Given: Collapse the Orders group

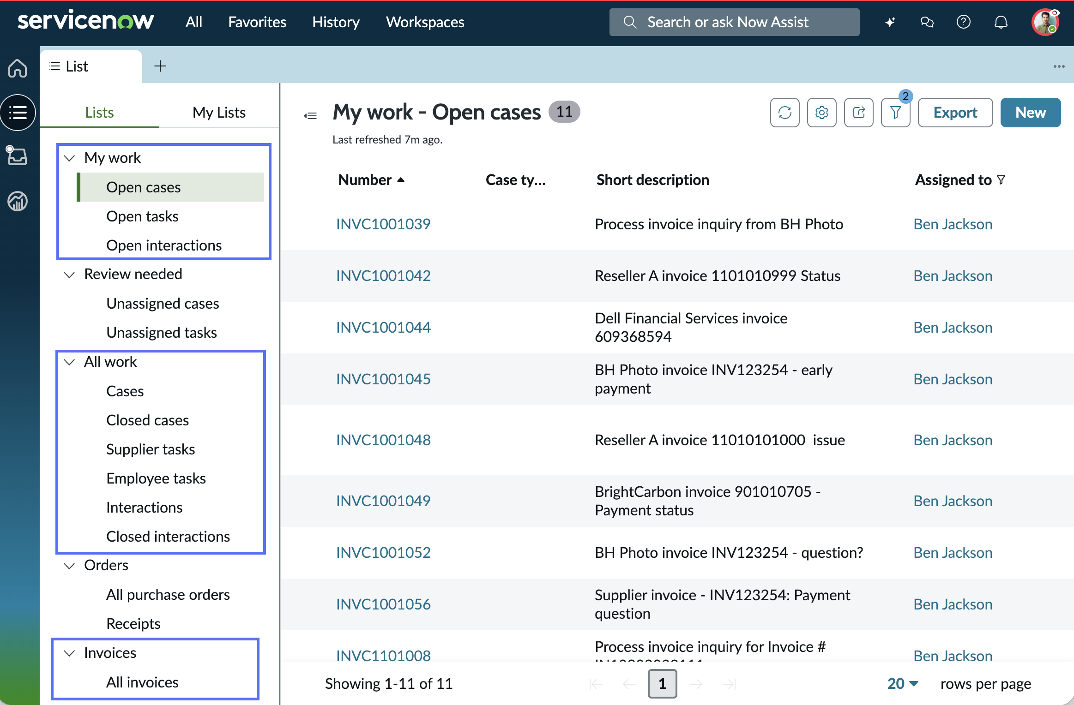Looking at the screenshot, I should (69, 566).
